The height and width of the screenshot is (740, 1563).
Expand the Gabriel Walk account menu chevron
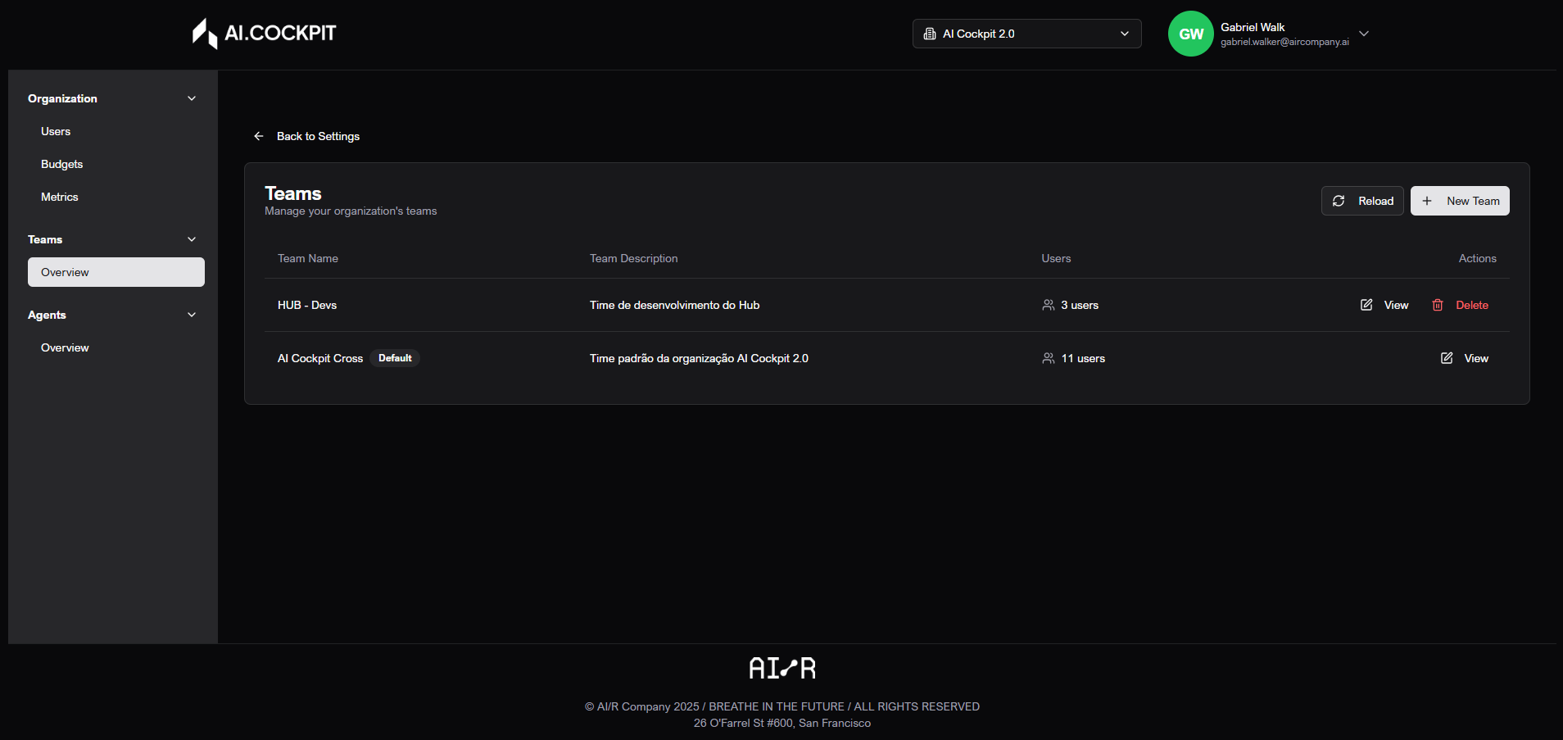tap(1364, 34)
